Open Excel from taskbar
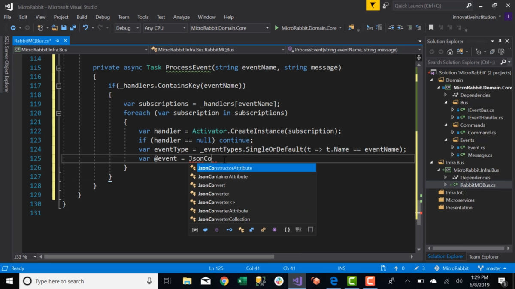 point(242,281)
